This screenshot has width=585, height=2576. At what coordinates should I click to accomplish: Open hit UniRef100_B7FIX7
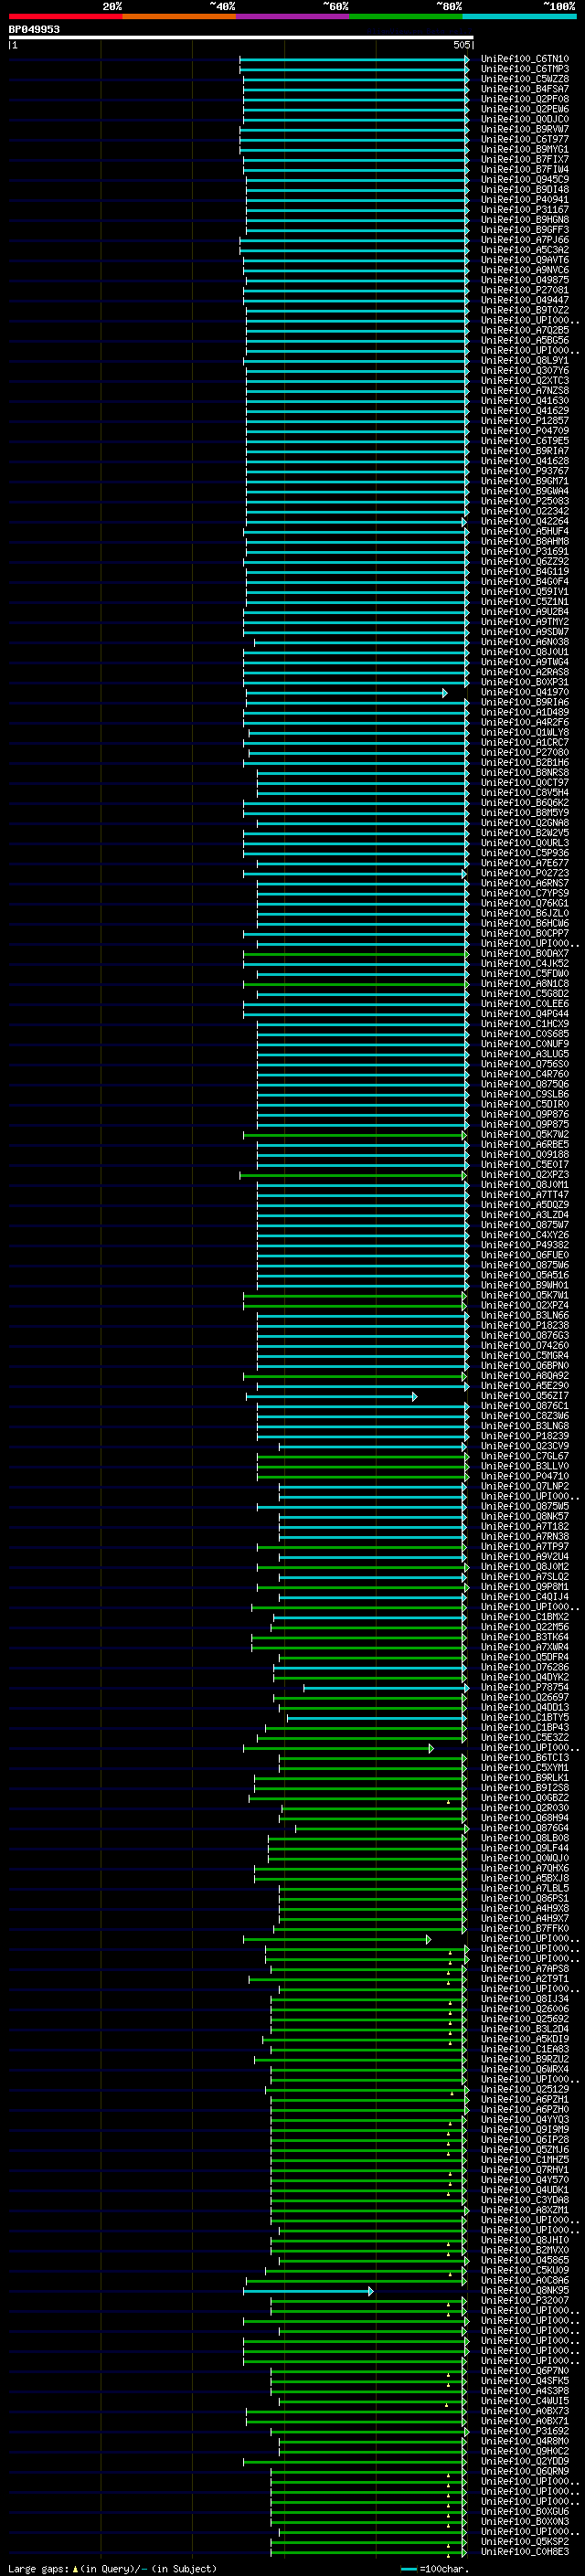[x=524, y=159]
